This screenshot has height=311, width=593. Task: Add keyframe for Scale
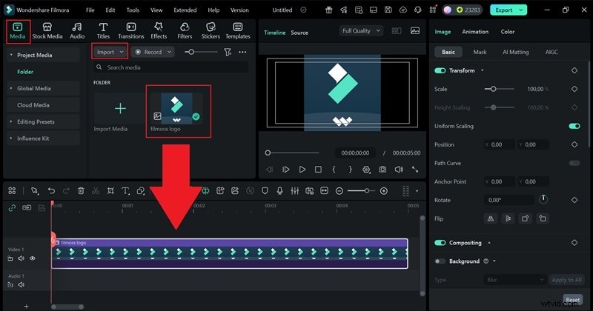[x=574, y=89]
